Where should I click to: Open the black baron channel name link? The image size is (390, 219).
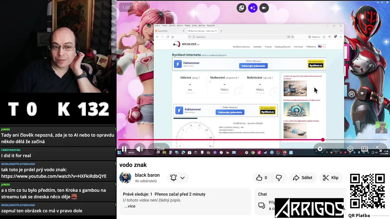(x=147, y=175)
